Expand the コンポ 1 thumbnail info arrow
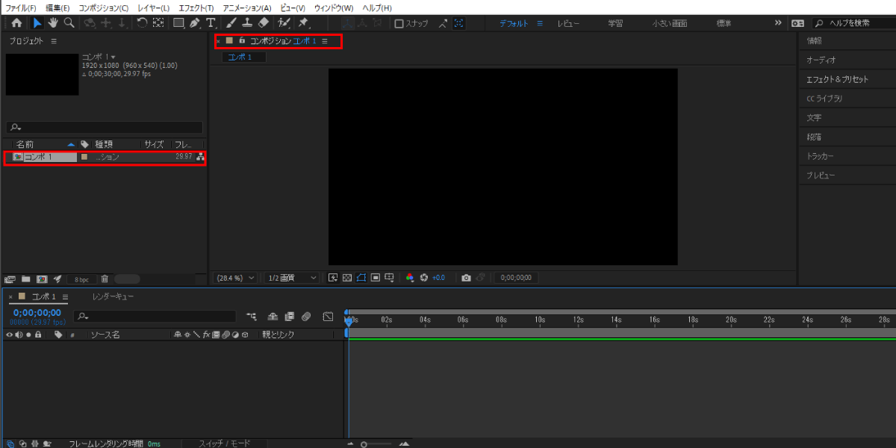896x448 pixels. coord(113,57)
